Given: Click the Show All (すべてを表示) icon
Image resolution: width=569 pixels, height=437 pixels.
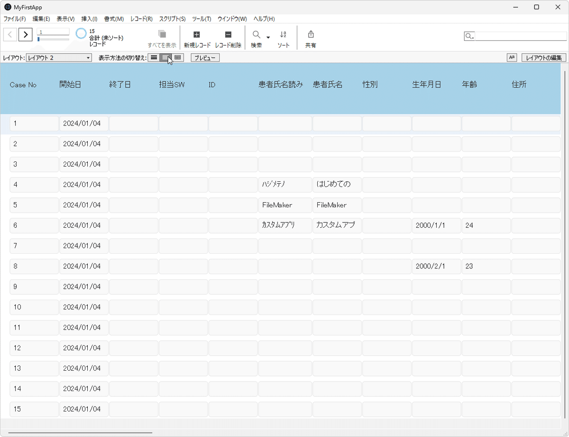Looking at the screenshot, I should [162, 34].
